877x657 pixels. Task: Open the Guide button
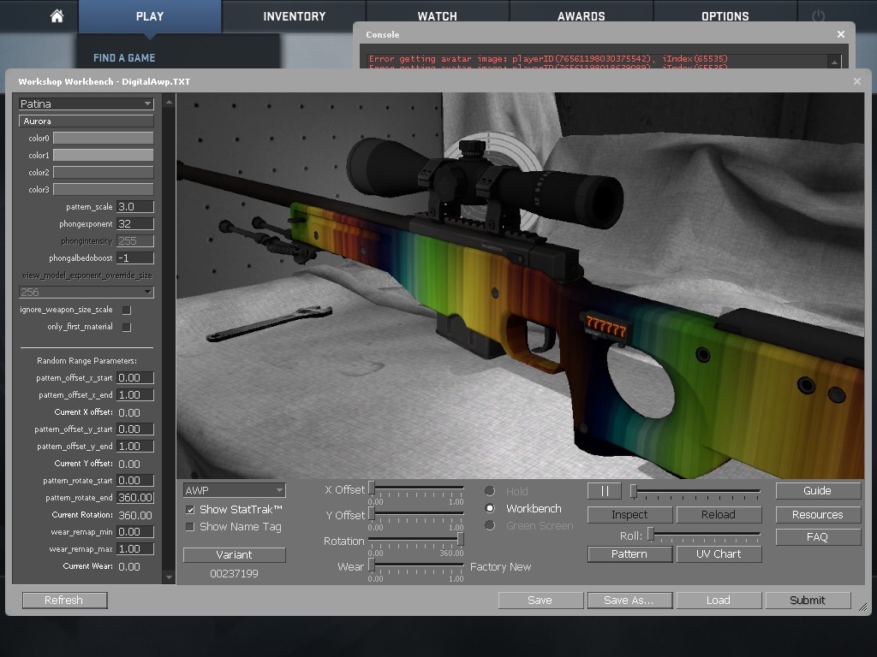pyautogui.click(x=818, y=490)
